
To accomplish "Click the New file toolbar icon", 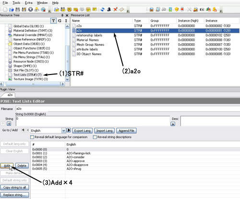I will [x=5, y=10].
